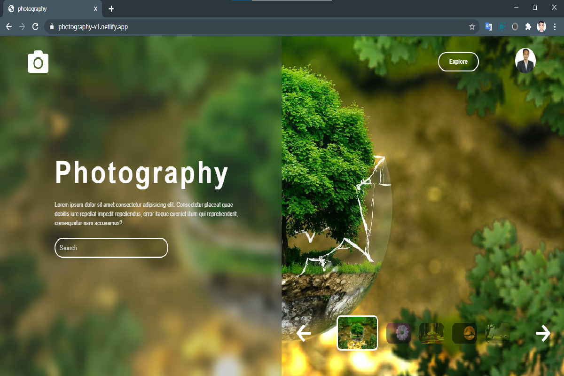Select the pink flower thumbnail
Viewport: 564px width, 376px height.
399,333
